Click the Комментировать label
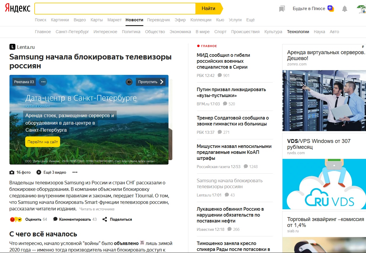The height and width of the screenshot is (253, 366). tap(75, 220)
